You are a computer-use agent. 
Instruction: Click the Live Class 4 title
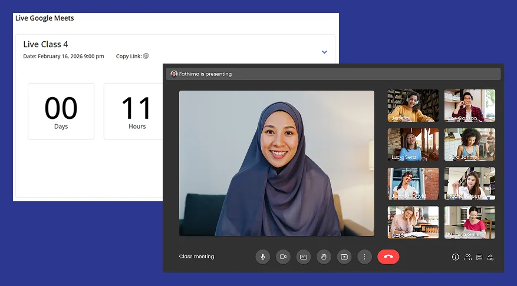[45, 44]
